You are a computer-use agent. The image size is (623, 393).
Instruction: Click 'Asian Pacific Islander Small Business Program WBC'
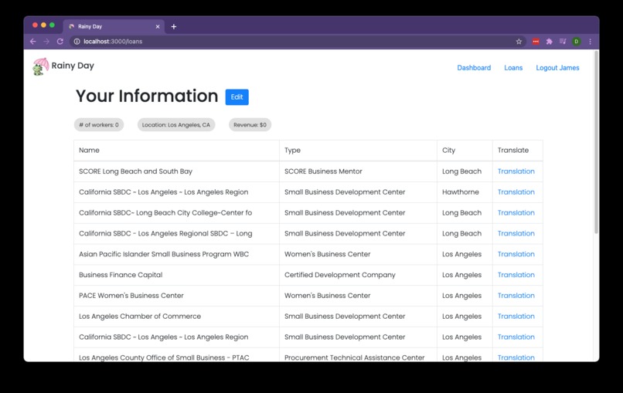point(164,254)
